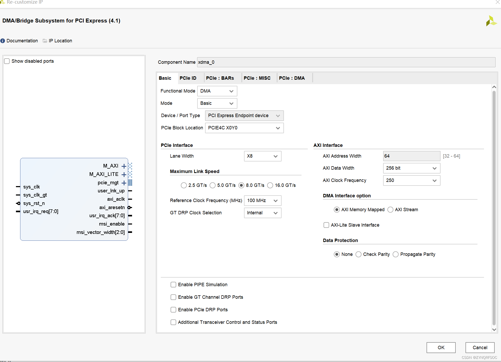Image resolution: width=501 pixels, height=362 pixels.
Task: Switch to the PCIe : DMA tab
Action: click(292, 78)
